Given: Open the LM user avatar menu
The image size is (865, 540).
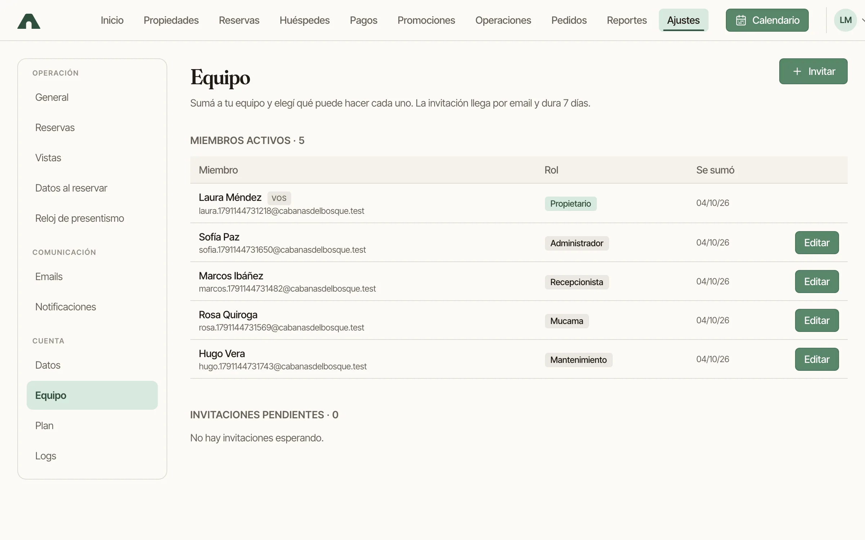Looking at the screenshot, I should (845, 20).
